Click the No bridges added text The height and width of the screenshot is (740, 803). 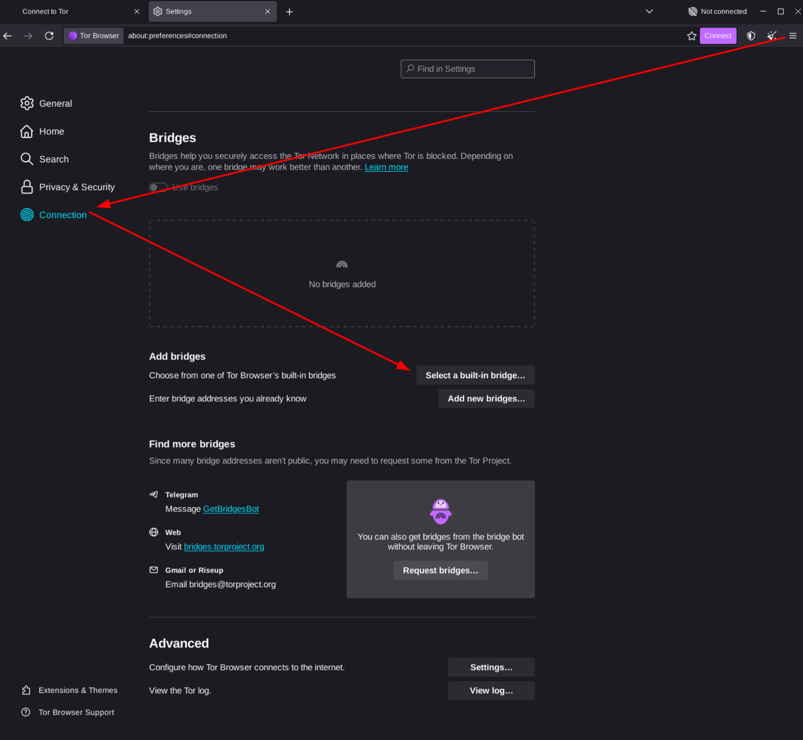click(x=342, y=284)
